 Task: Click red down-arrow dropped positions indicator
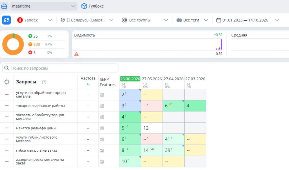(x=30, y=53)
